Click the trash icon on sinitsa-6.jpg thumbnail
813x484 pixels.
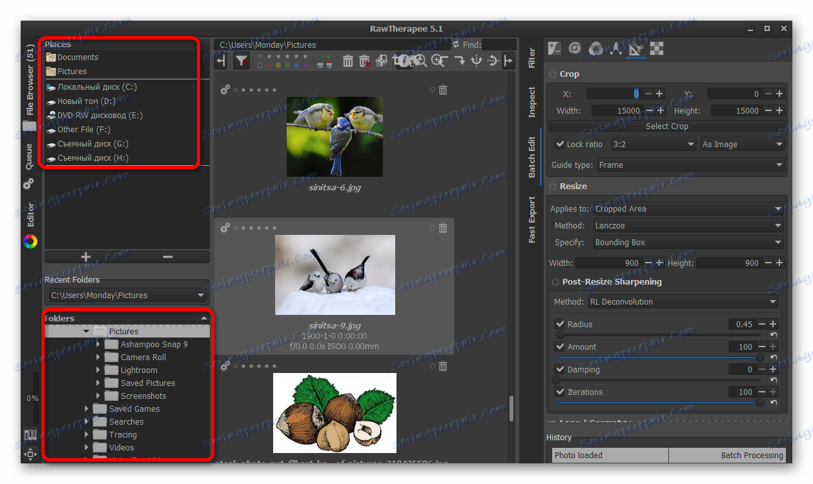tap(443, 90)
